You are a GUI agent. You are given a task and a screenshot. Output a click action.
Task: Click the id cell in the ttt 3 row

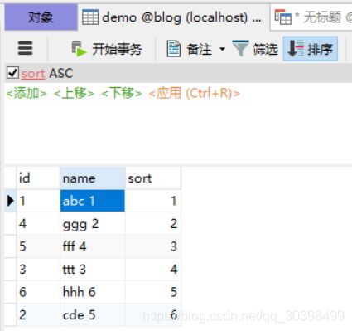[38, 270]
